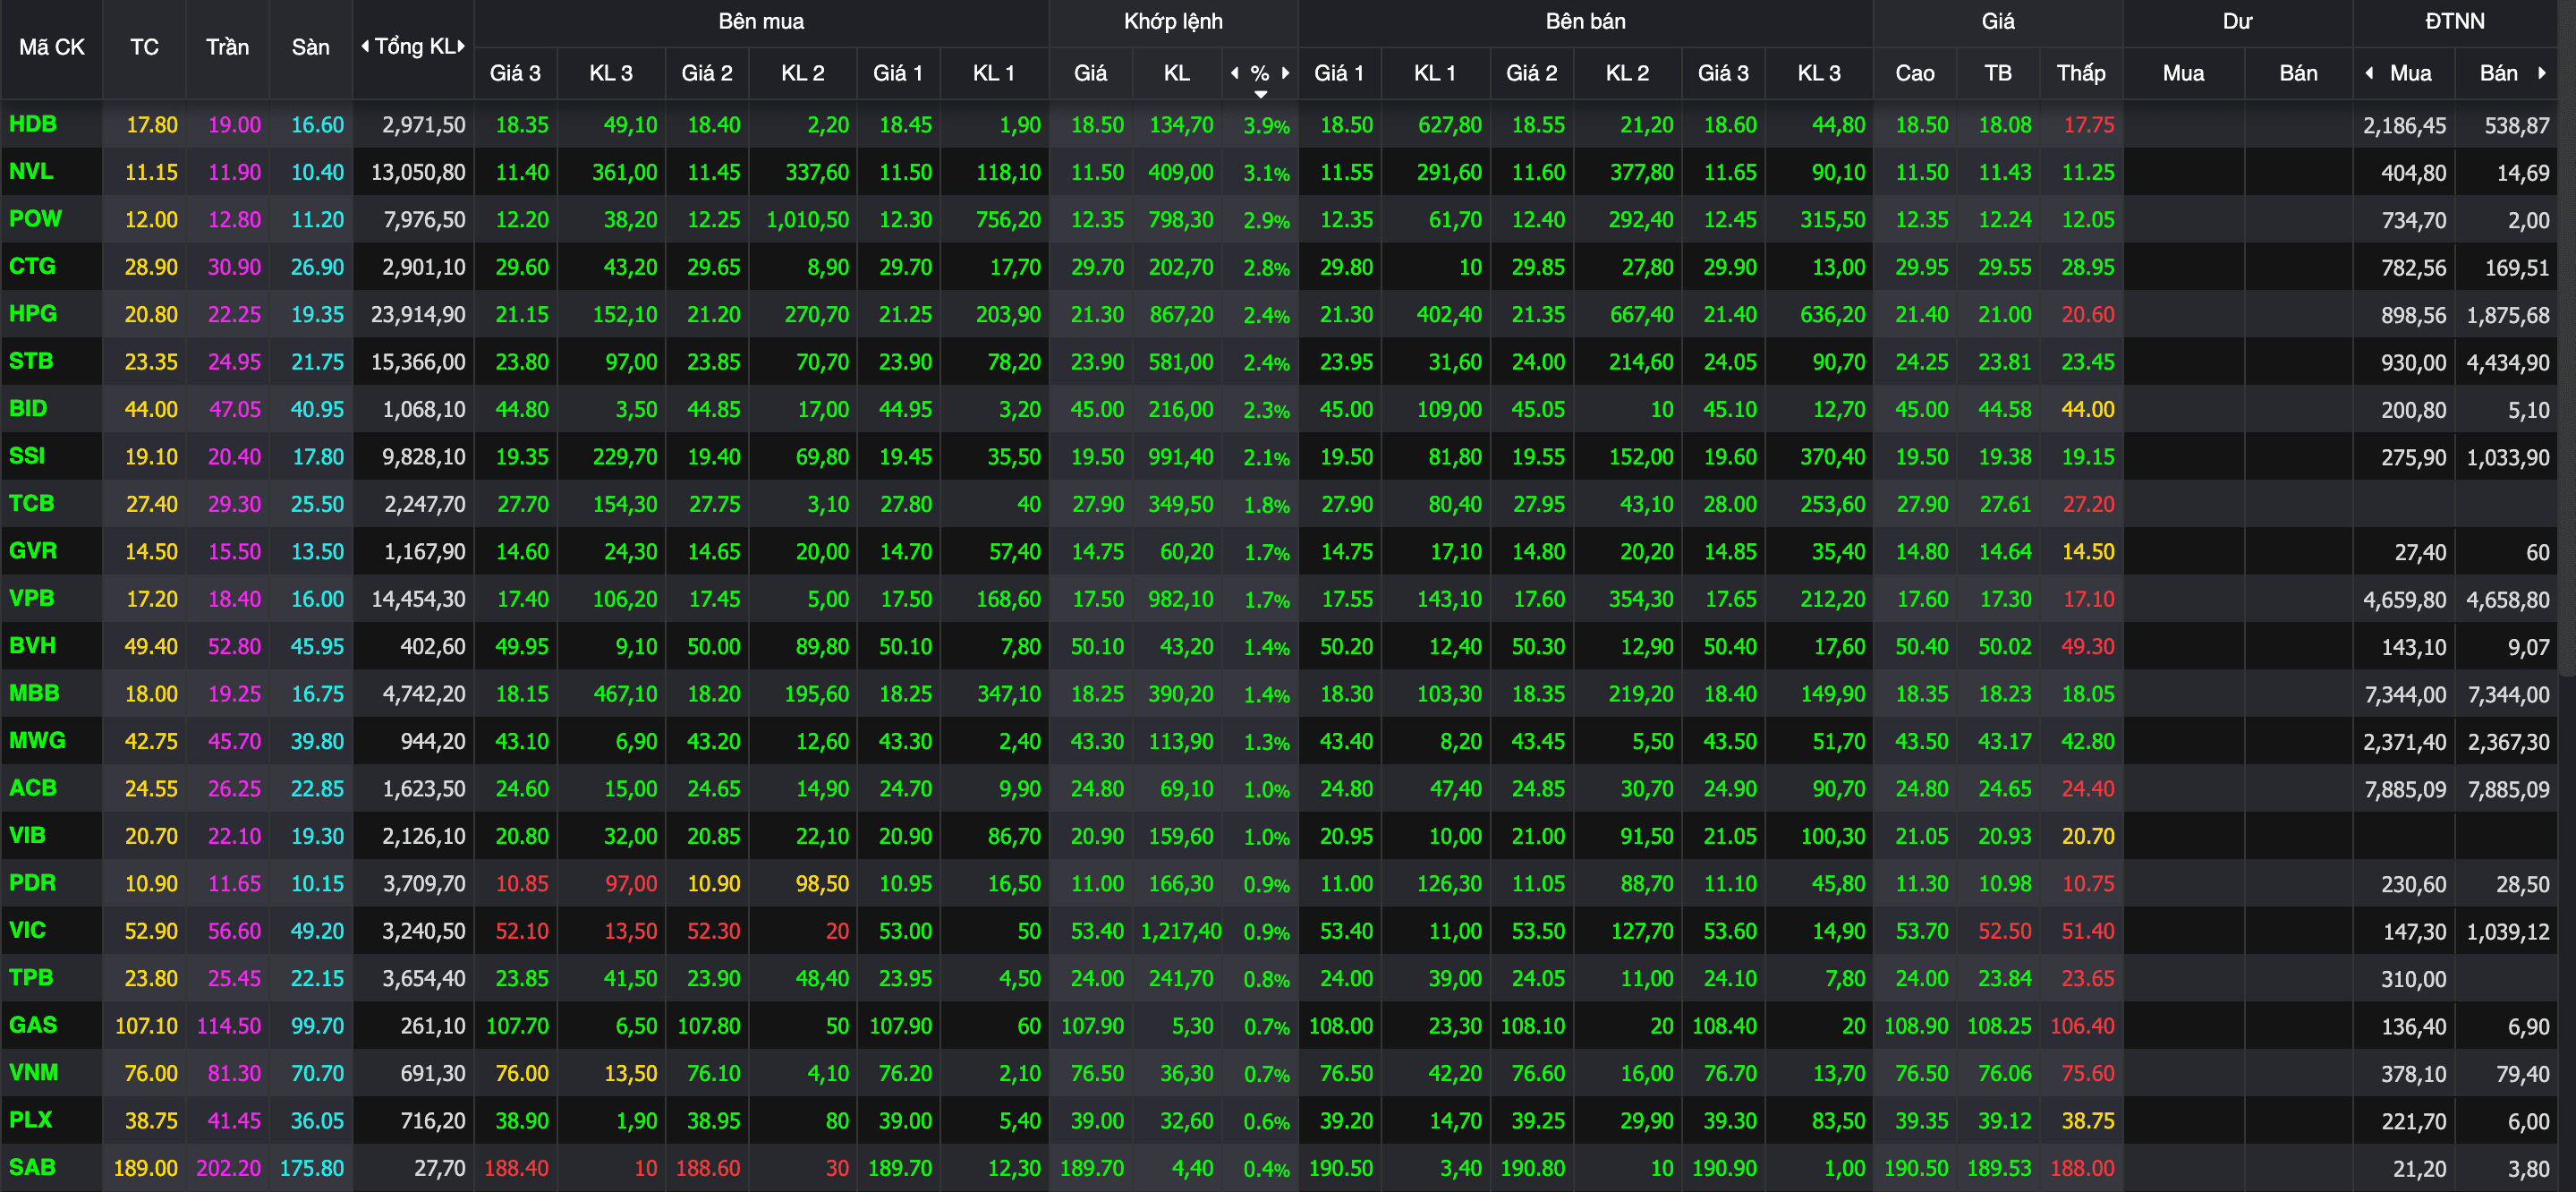Choose the SAB symbol
Image resolution: width=2576 pixels, height=1192 pixels.
[x=33, y=1167]
